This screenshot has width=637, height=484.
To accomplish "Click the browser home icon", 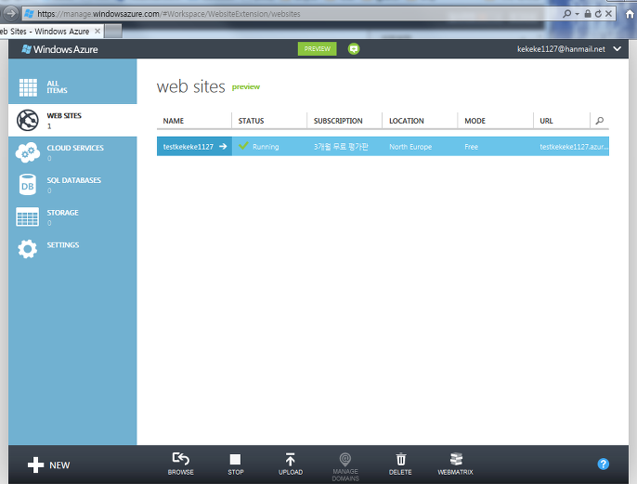I will tap(630, 14).
